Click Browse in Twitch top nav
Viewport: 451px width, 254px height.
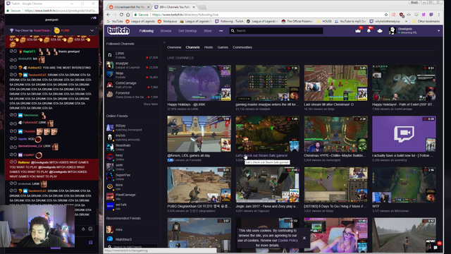[x=166, y=31]
